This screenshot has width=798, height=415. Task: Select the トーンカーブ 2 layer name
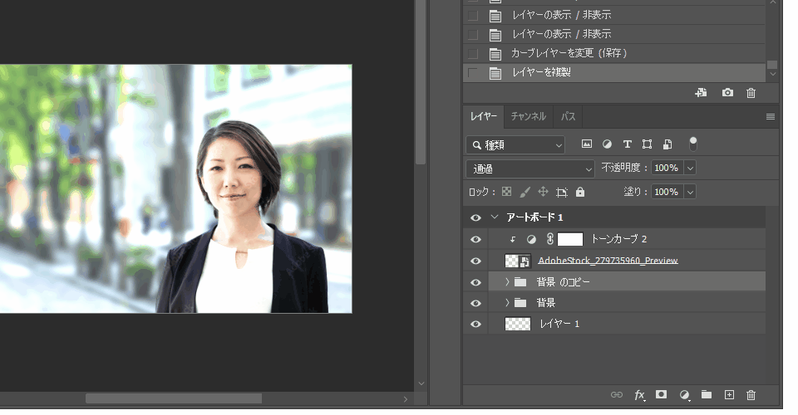click(x=618, y=239)
